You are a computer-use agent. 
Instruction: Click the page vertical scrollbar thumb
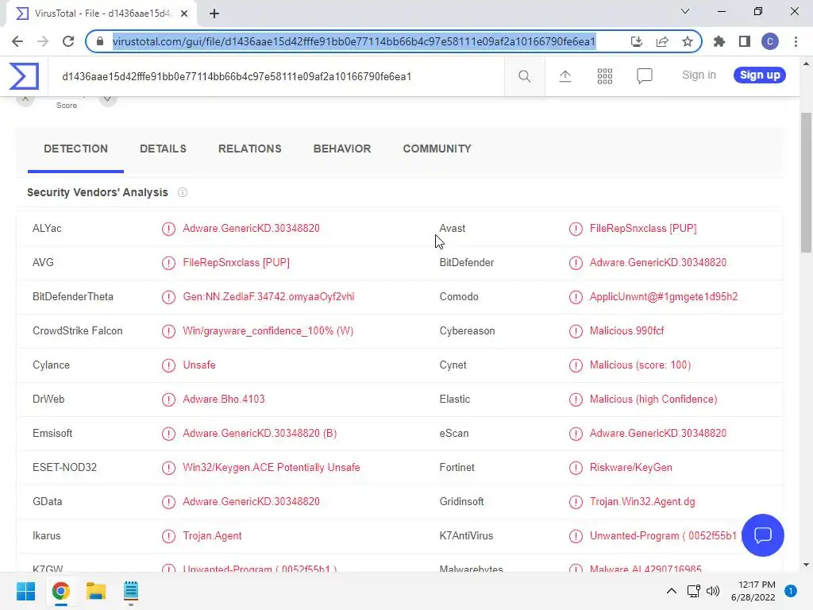pos(806,182)
